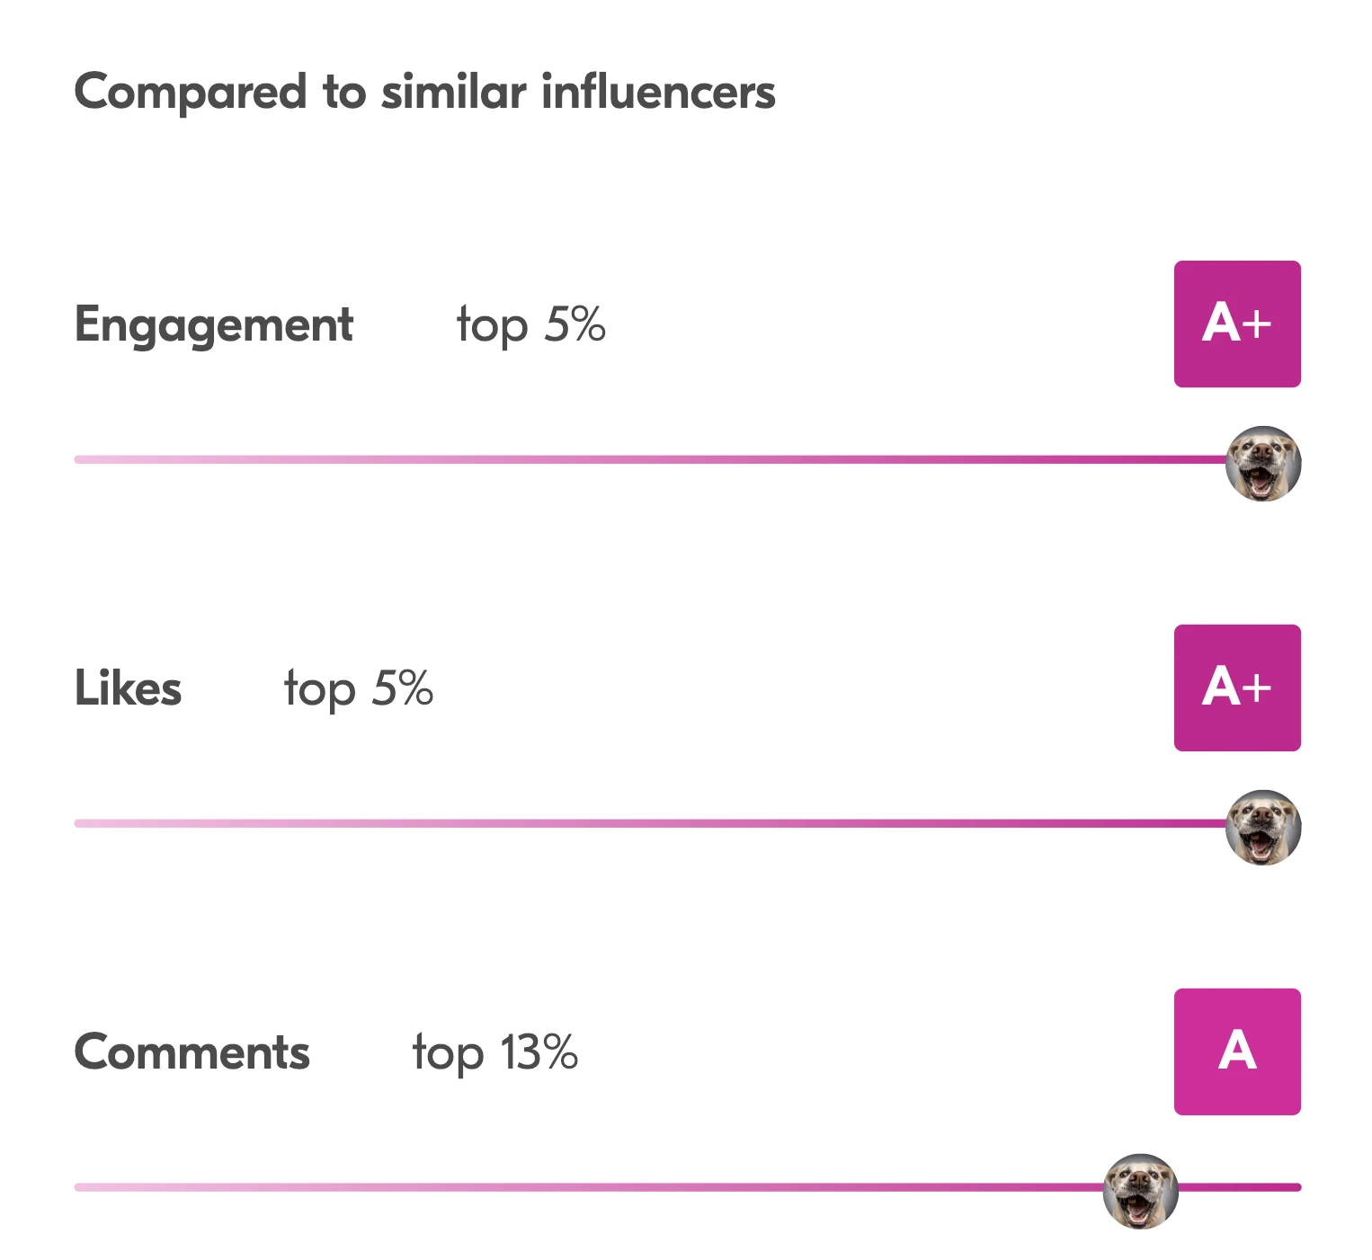Click the Engagement dog avatar marker
The image size is (1372, 1260).
pos(1263,464)
